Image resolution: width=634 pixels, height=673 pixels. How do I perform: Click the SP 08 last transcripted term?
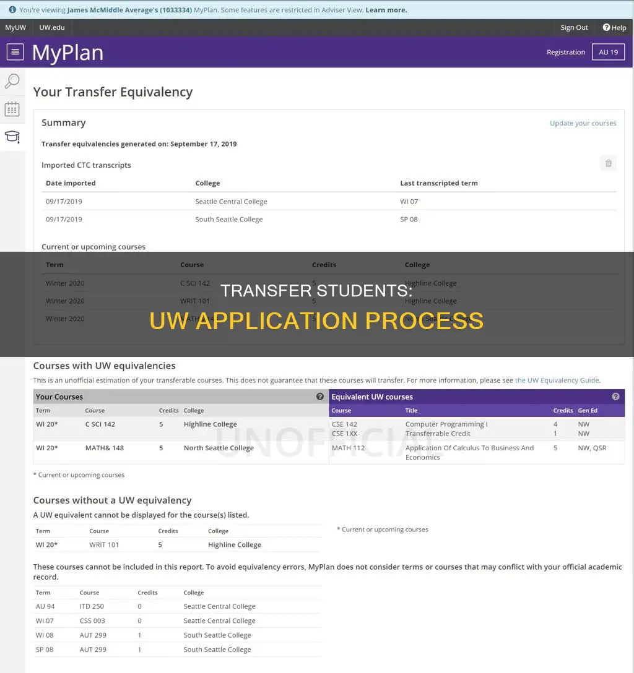pos(409,220)
